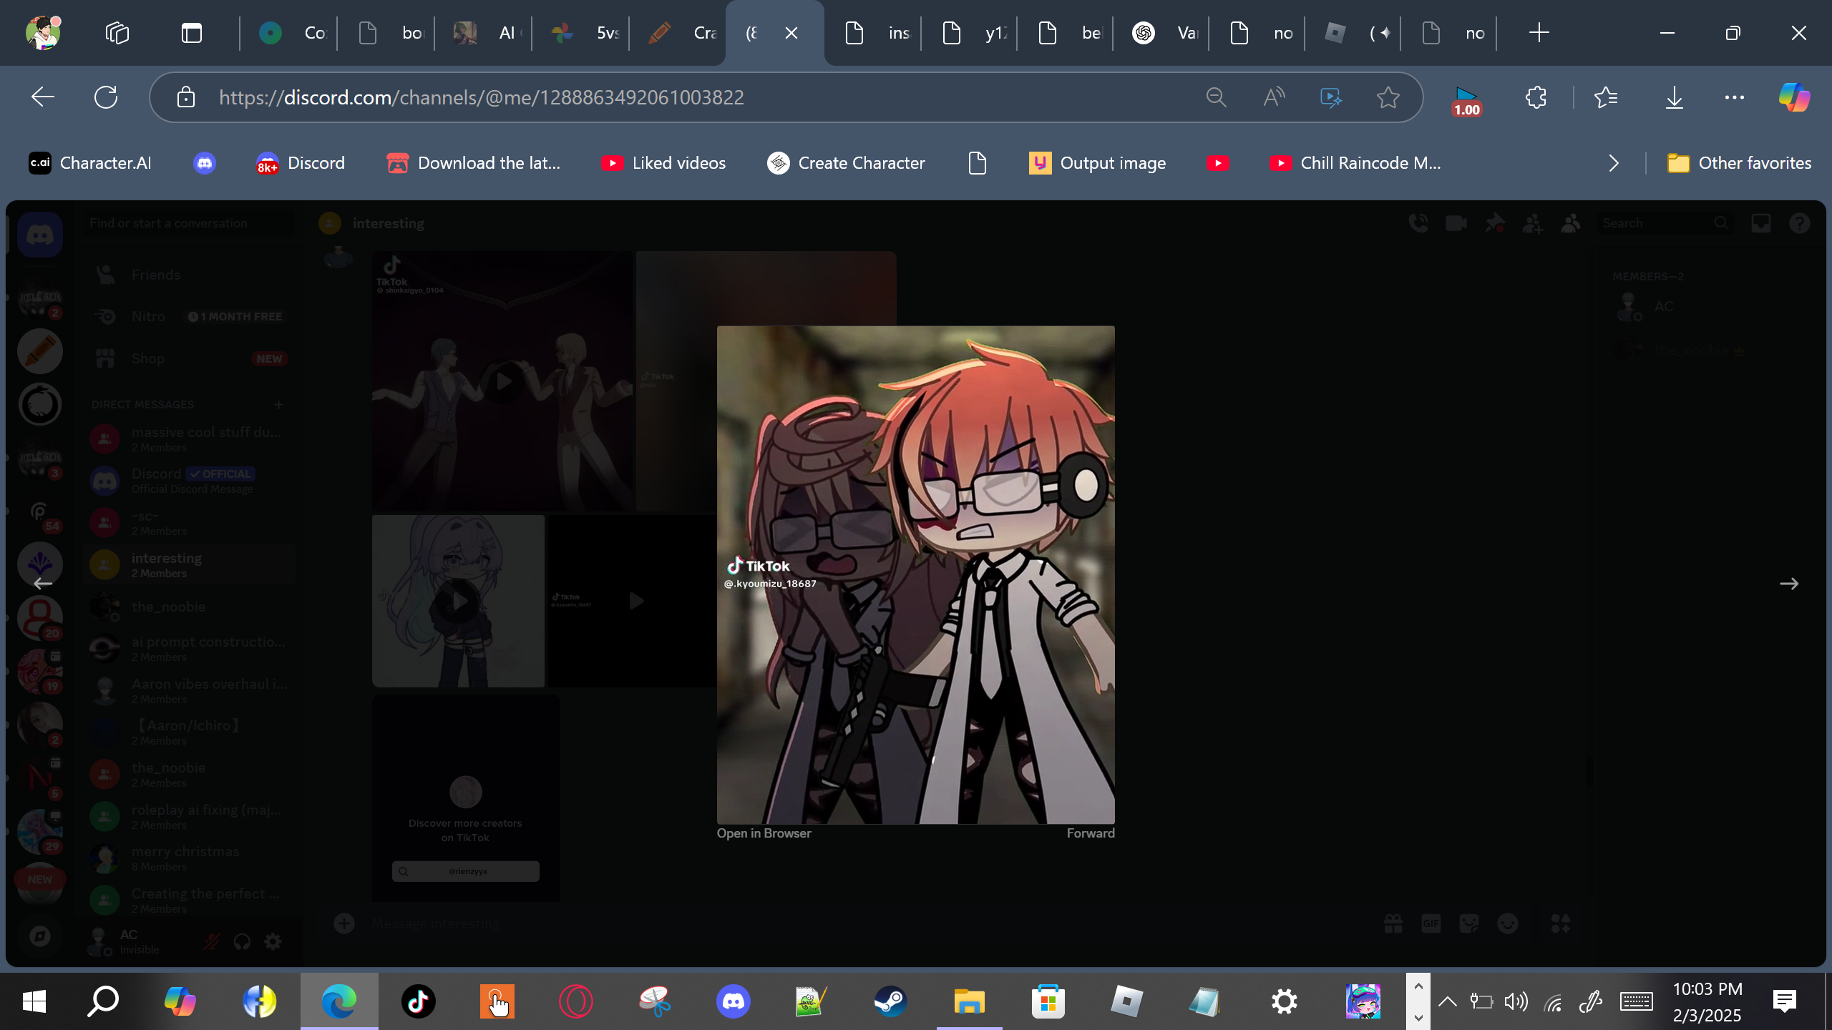
Task: Open Windows Search from taskbar
Action: pos(103,1001)
